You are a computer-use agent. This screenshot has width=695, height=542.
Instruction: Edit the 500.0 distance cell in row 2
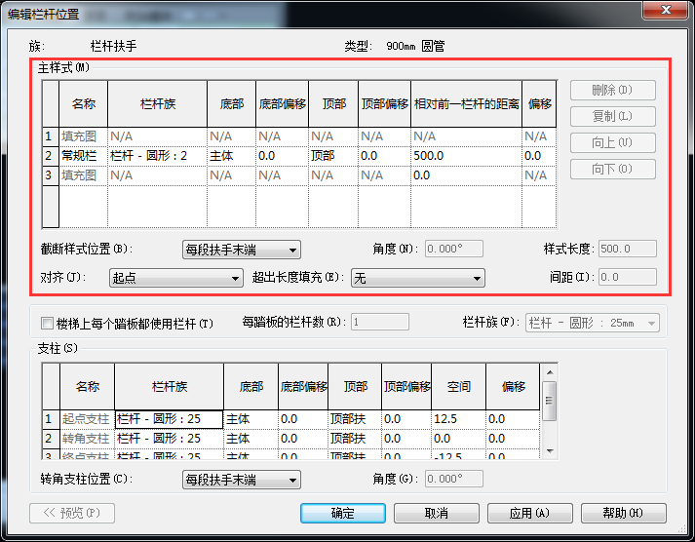point(465,156)
